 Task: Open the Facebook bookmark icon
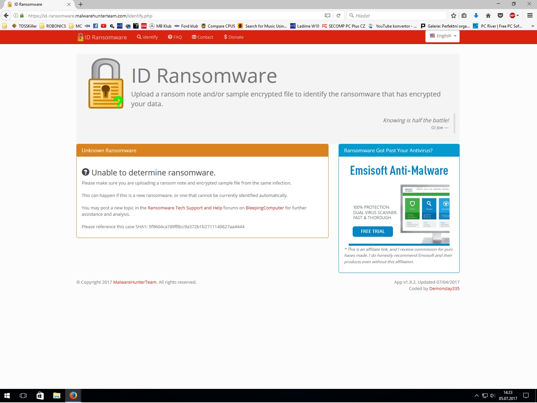(95, 26)
